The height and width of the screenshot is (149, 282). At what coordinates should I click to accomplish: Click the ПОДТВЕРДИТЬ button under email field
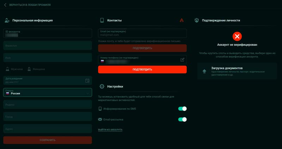coord(142,48)
